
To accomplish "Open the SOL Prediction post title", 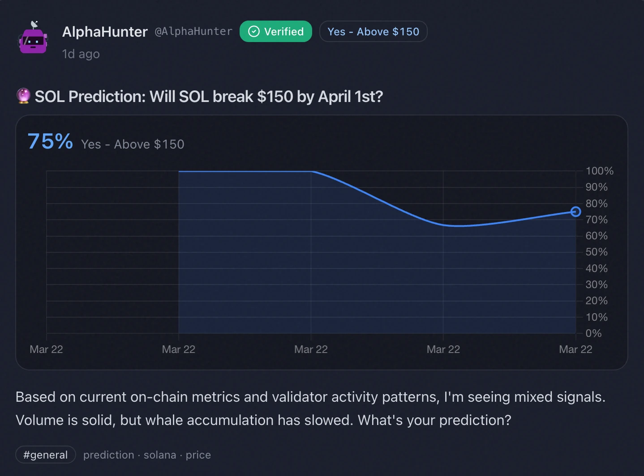I will click(209, 97).
